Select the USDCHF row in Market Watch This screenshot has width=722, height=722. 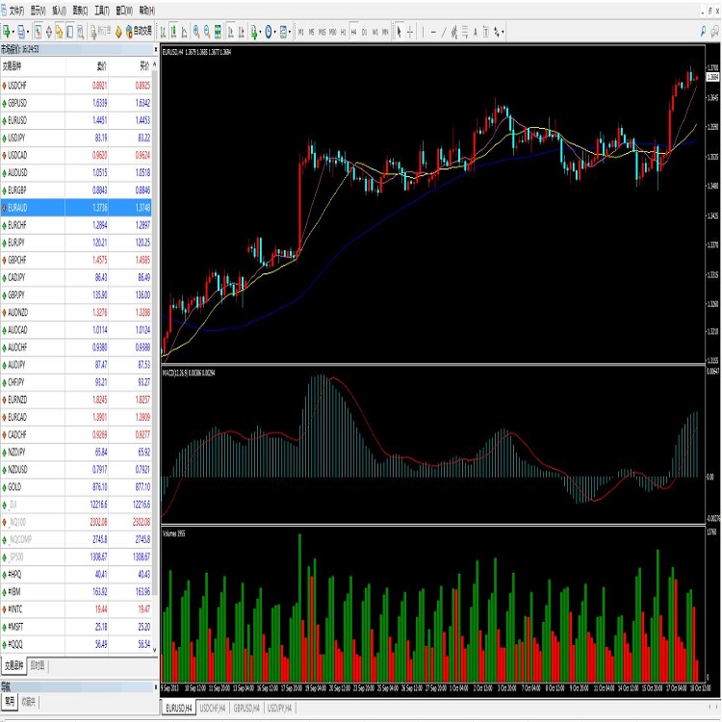pos(76,85)
